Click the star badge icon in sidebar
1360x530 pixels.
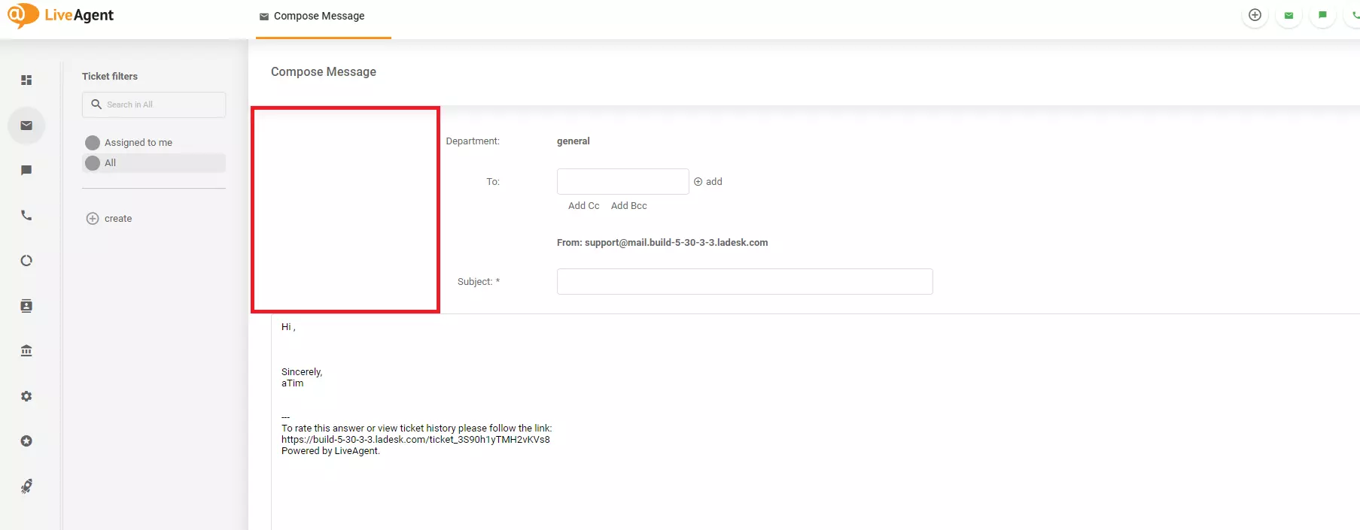26,441
